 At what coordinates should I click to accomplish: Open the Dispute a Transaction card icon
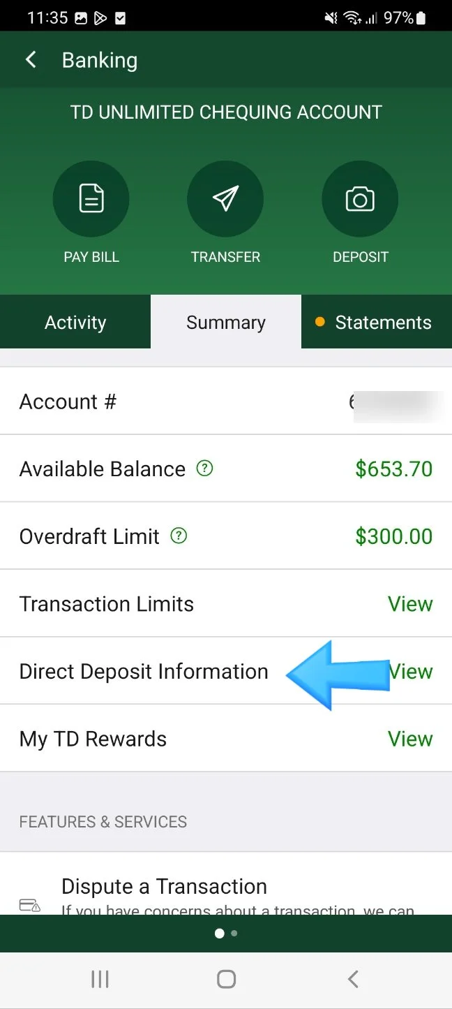pyautogui.click(x=29, y=906)
